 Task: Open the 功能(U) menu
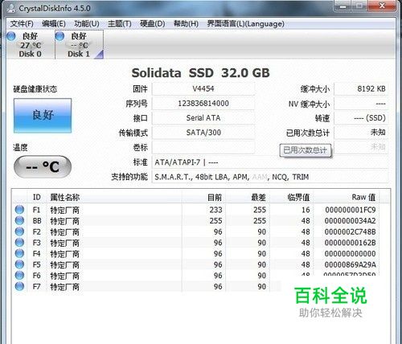click(87, 24)
